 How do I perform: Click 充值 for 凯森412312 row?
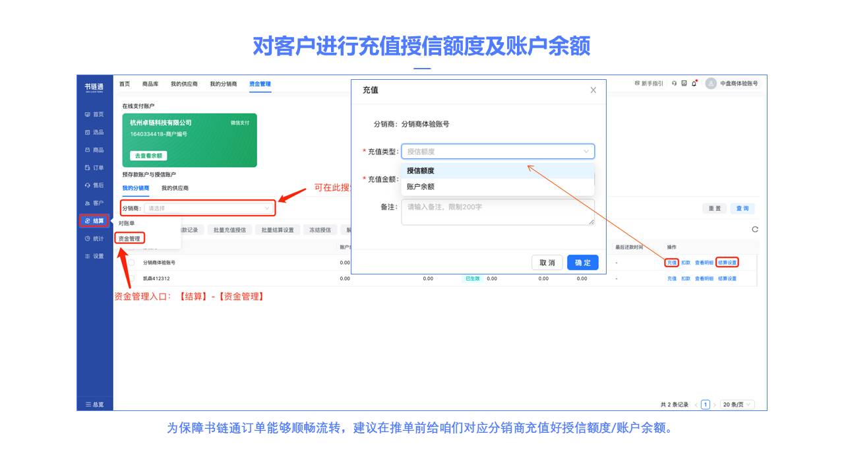point(672,278)
